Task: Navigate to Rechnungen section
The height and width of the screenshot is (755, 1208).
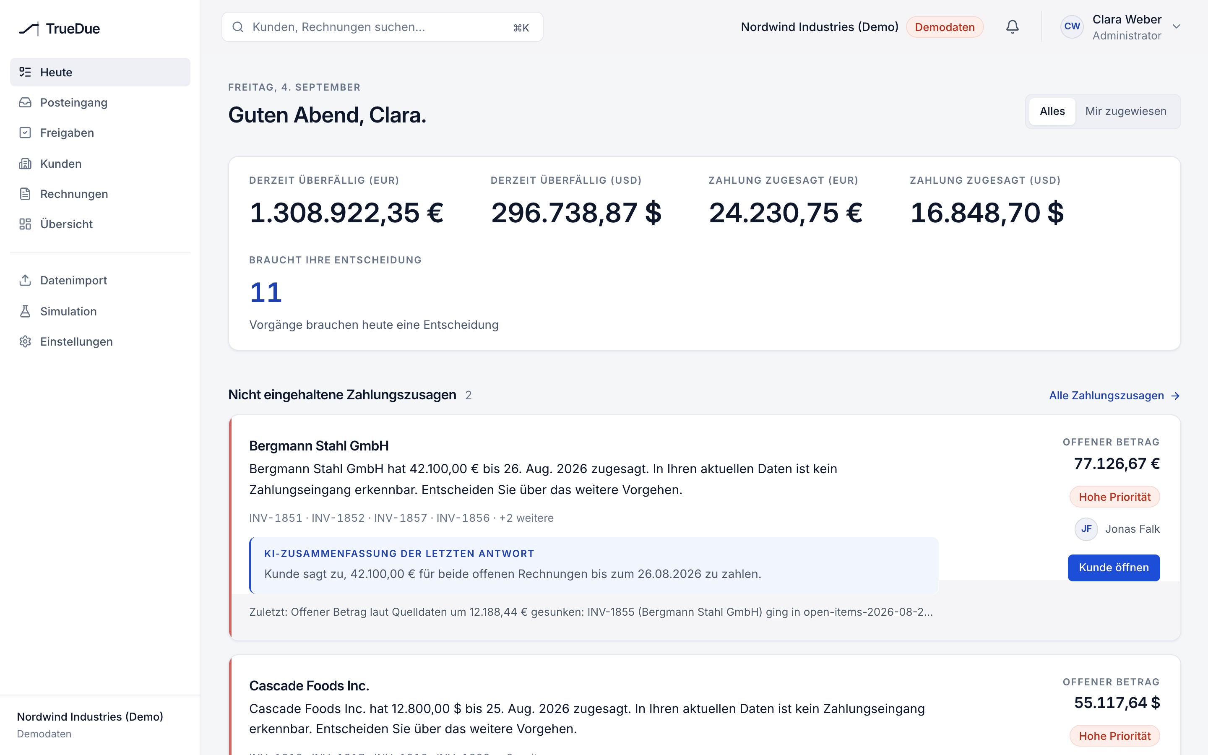Action: [x=100, y=194]
